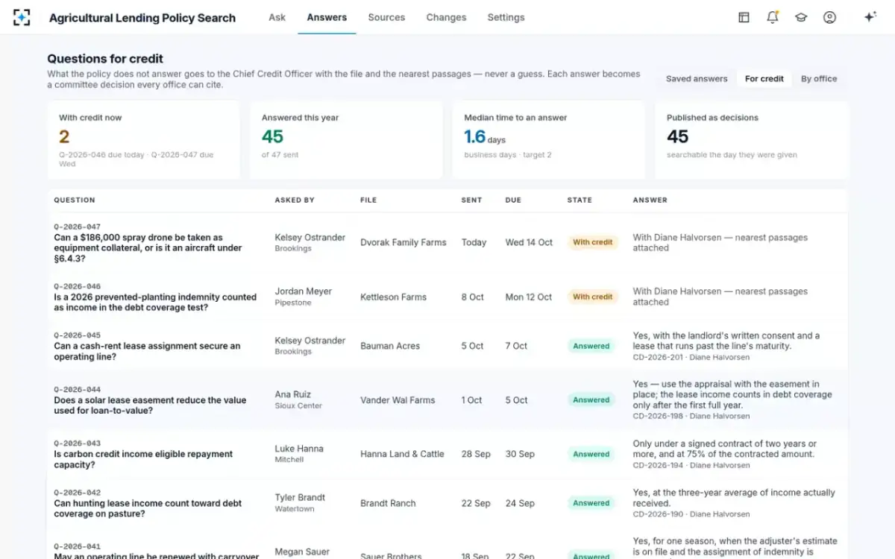895x559 pixels.
Task: Click the app logo icon
Action: [22, 17]
